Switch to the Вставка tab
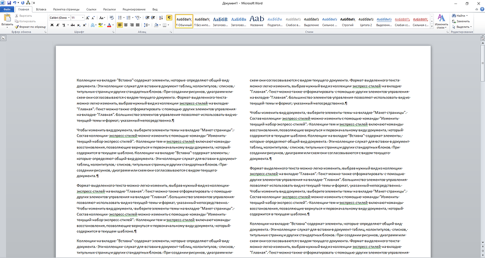 41,9
